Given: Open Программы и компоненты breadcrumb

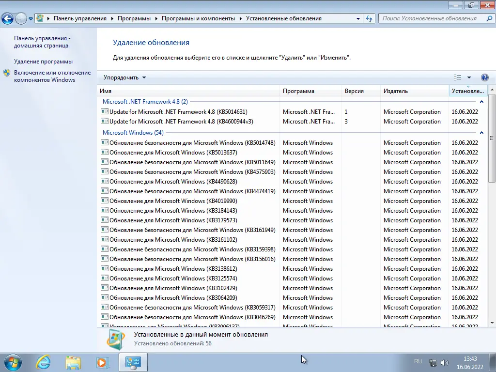Looking at the screenshot, I should click(198, 18).
